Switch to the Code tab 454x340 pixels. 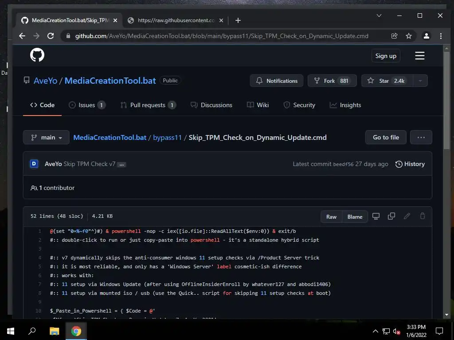42,105
